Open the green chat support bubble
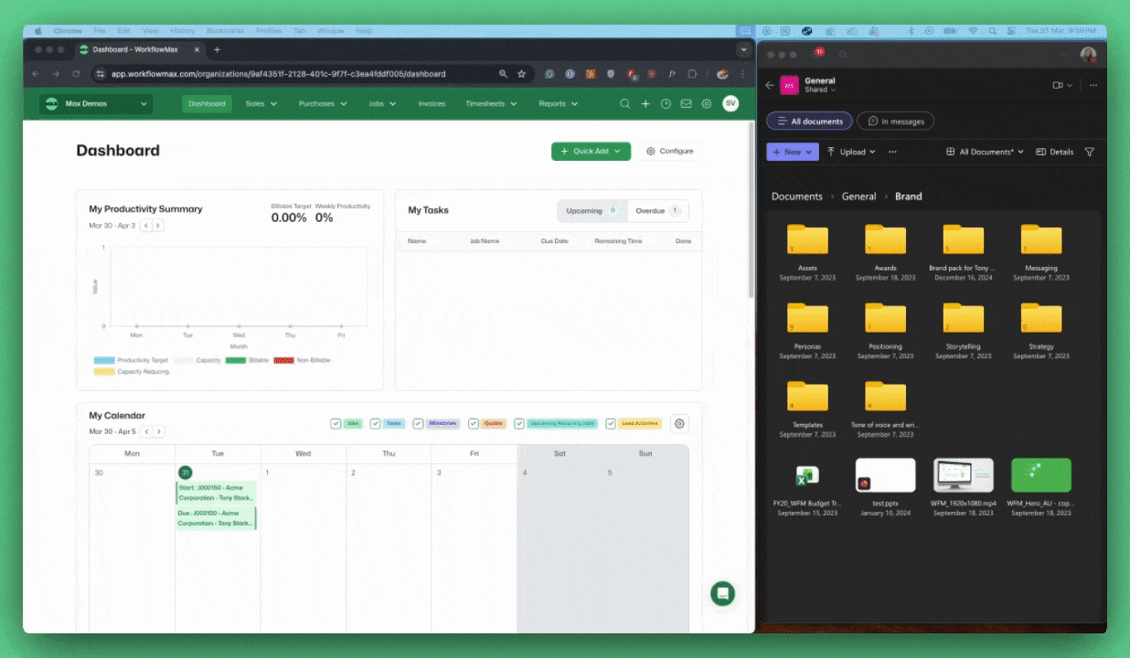 click(x=723, y=593)
